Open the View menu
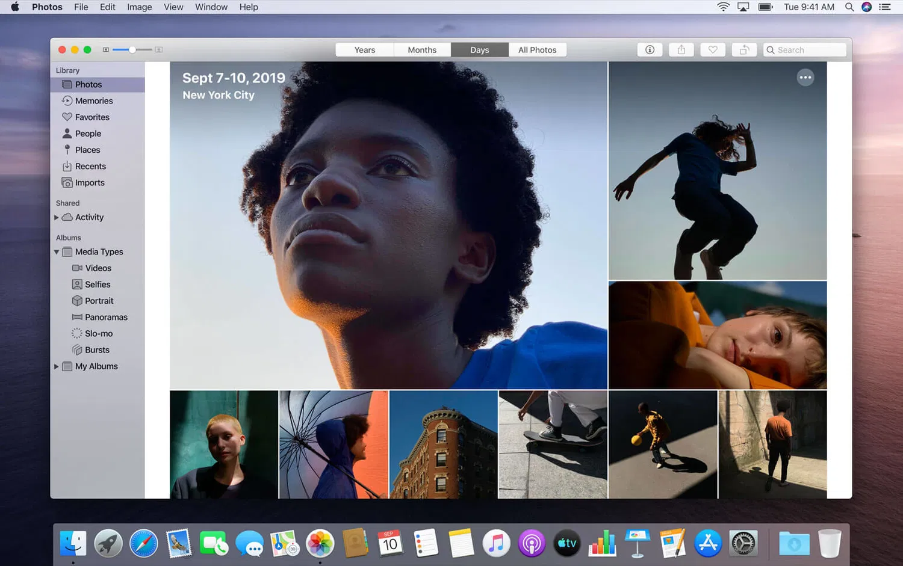Viewport: 903px width, 566px height. click(173, 7)
